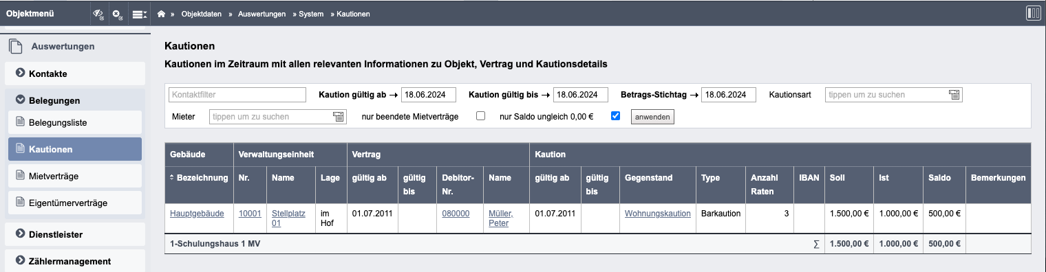Viewport: 1046px width, 272px height.
Task: Uncheck nur Saldo ungleich 0,00 € checkbox
Action: 615,116
